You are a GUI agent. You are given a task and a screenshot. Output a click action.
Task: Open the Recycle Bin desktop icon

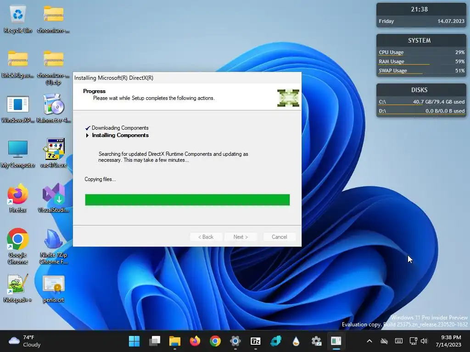(18, 19)
